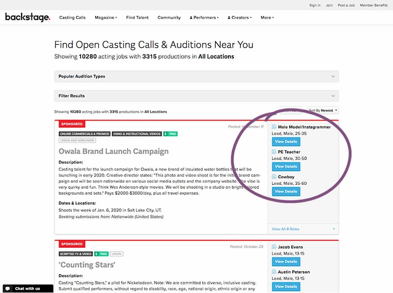Expand the Cowboy role icon
Image resolution: width=393 pixels, height=293 pixels.
tap(274, 176)
